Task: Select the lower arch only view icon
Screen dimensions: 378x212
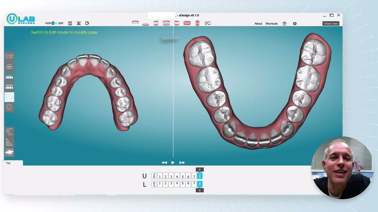Action: [x=146, y=24]
